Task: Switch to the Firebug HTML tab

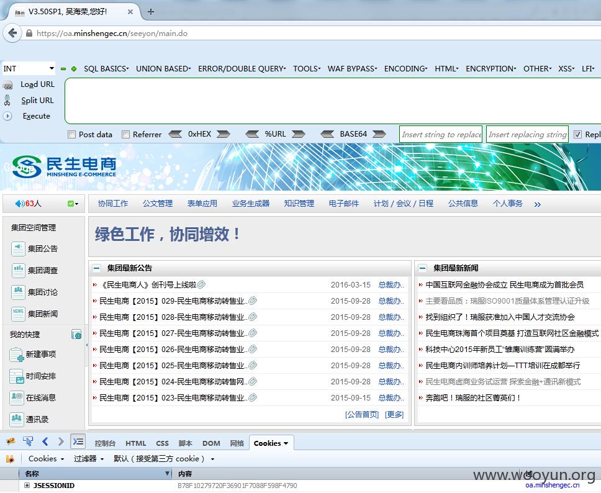Action: (136, 443)
